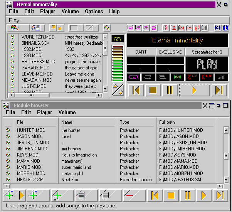This screenshot has height=212, width=232.
Task: Toggle the 22 kHz sample rate indicator
Action: [192, 77]
